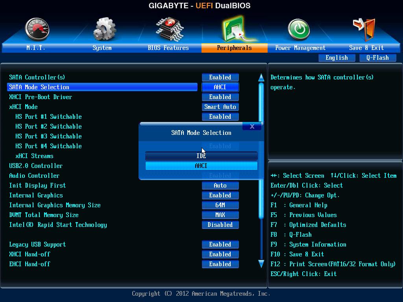Click the Power Management power icon
The image size is (403, 302).
299,29
